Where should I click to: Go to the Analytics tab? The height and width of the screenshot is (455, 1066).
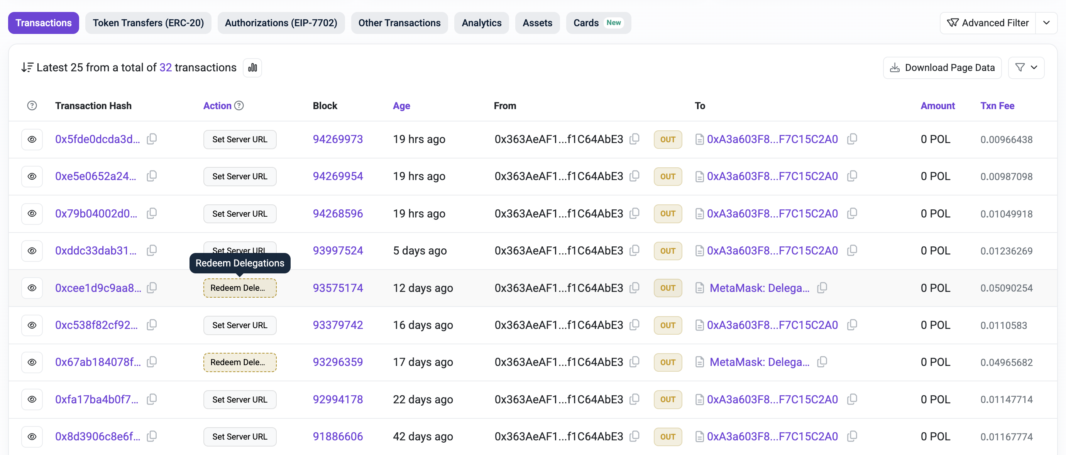(481, 23)
